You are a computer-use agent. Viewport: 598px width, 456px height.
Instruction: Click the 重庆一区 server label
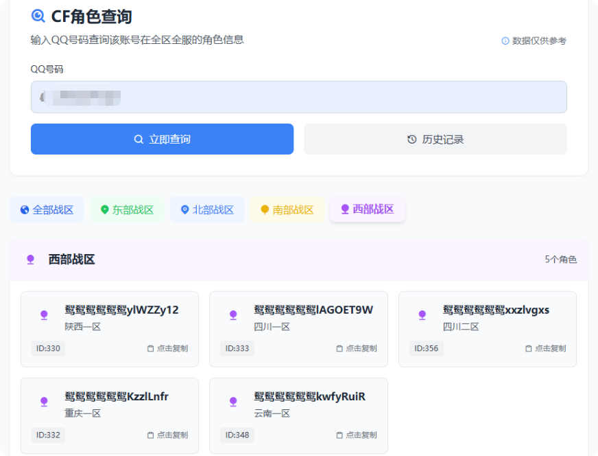(x=83, y=413)
